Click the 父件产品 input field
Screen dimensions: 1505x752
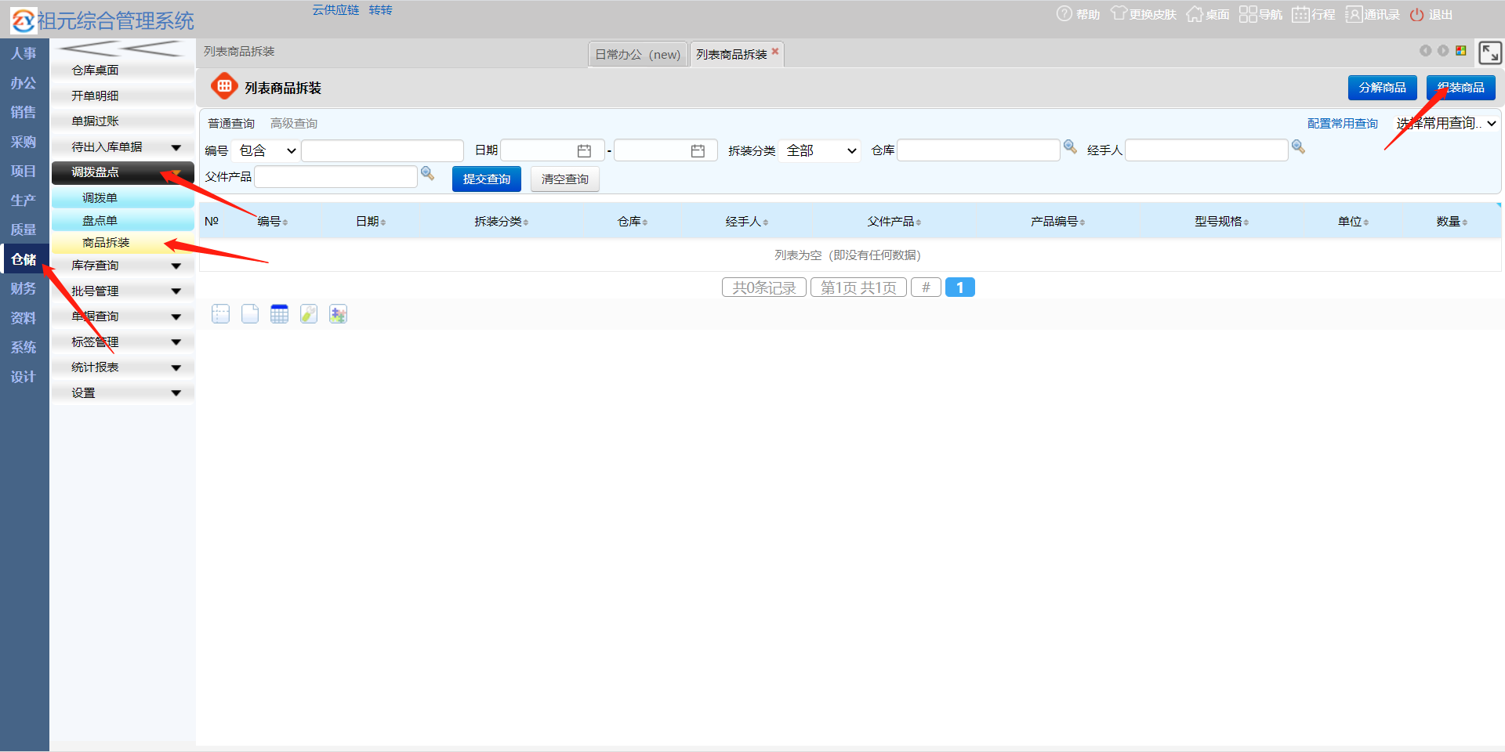click(335, 177)
